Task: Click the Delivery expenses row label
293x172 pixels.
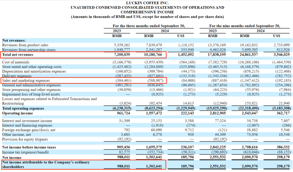Action: click(17, 76)
